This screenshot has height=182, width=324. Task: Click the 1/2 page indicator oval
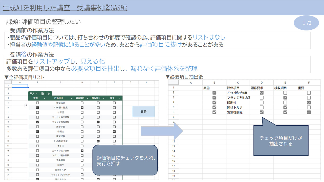click(x=307, y=23)
